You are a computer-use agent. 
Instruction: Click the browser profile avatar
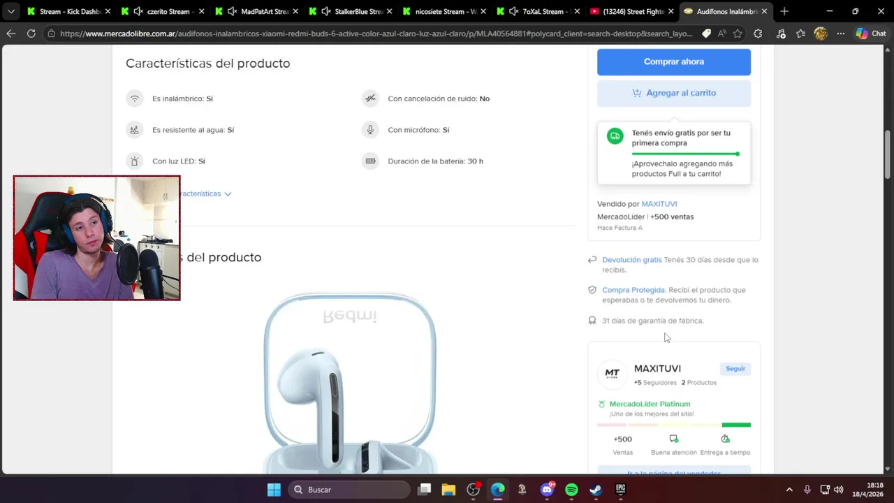tap(821, 34)
